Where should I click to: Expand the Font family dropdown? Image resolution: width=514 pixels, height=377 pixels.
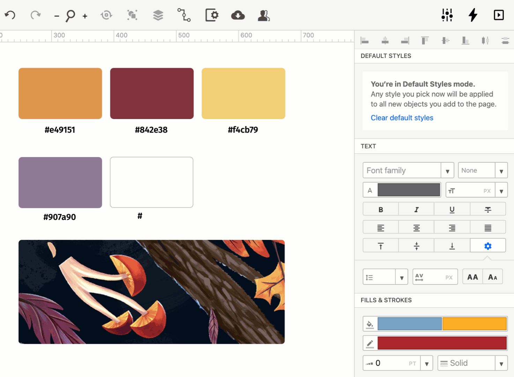[447, 171]
